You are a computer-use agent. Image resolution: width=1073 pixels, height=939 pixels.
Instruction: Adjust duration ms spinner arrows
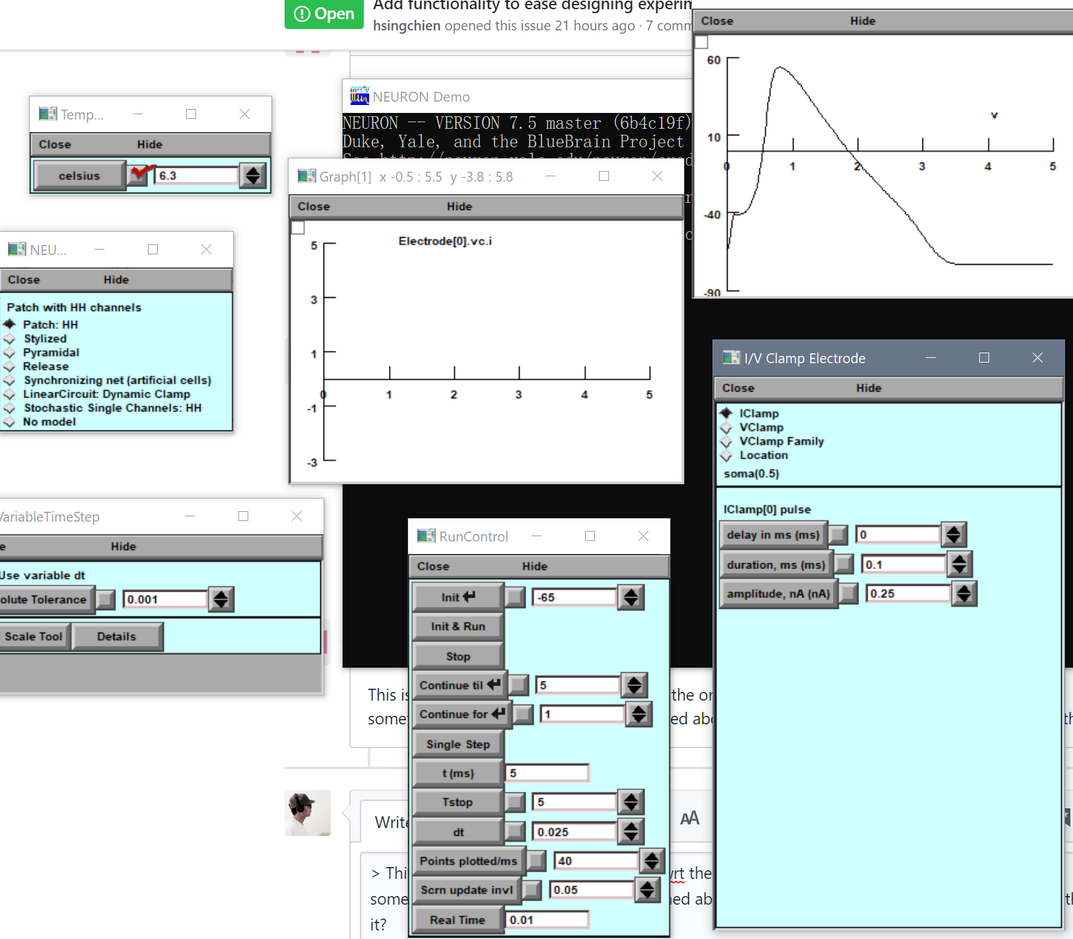[x=959, y=565]
